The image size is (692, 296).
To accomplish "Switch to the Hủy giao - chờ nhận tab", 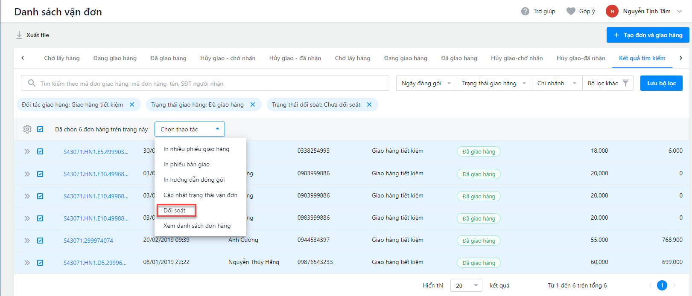I will pyautogui.click(x=228, y=58).
